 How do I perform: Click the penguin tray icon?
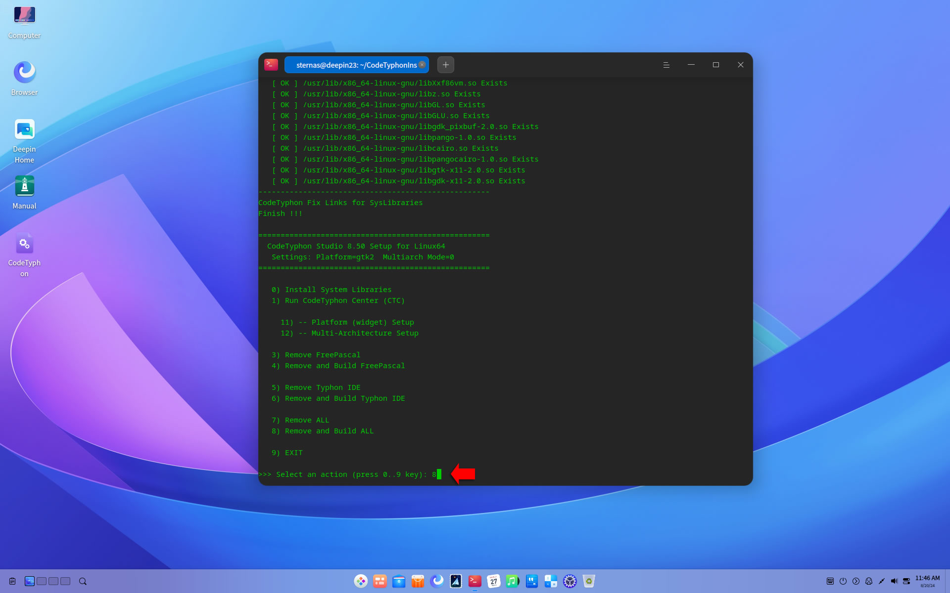click(x=869, y=581)
